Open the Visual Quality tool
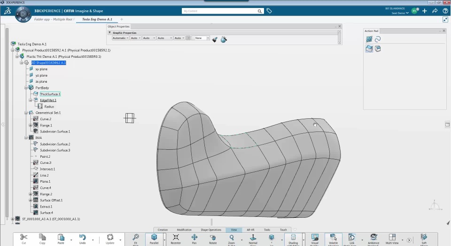The width and height of the screenshot is (451, 246). click(x=315, y=239)
